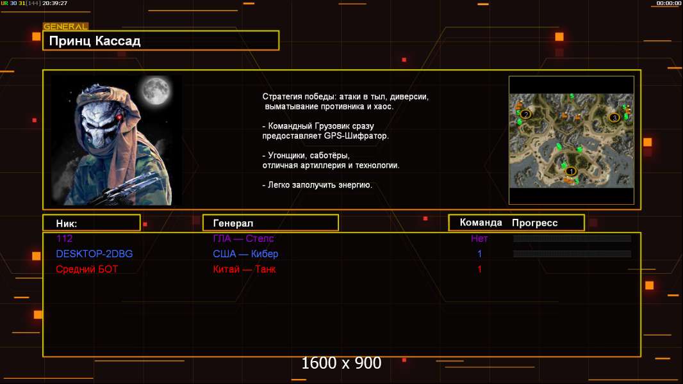This screenshot has width=683, height=384.
Task: Click США — Кибер general entry
Action: pos(245,253)
